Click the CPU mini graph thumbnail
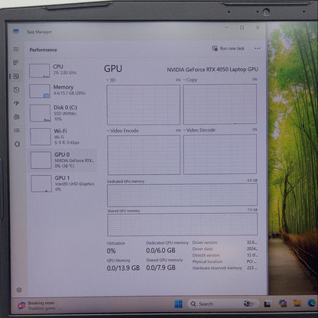The width and height of the screenshot is (318, 318). point(39,70)
